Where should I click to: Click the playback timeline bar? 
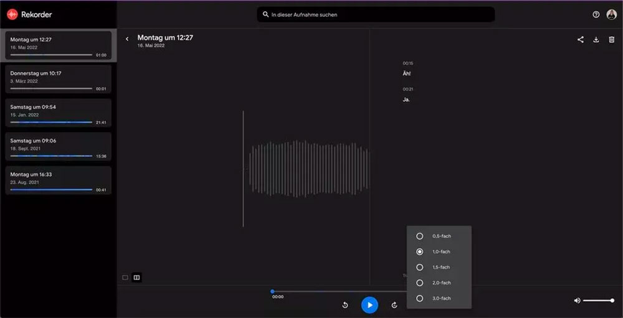click(340, 291)
